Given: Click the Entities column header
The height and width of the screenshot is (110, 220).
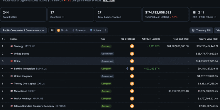Looking at the screenshot, I should click(x=14, y=39).
